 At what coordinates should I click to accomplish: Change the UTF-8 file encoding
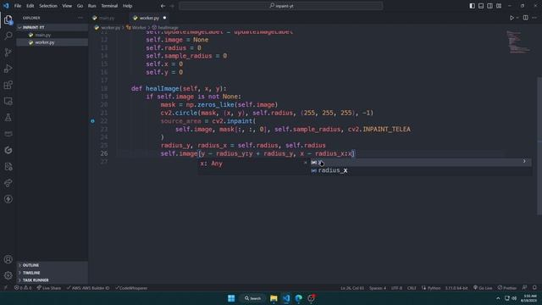point(397,288)
